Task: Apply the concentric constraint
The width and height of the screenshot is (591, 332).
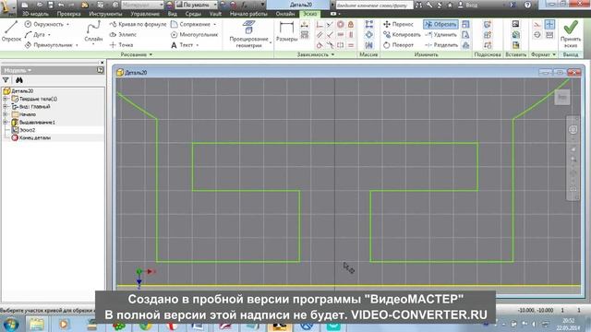Action: point(341,25)
